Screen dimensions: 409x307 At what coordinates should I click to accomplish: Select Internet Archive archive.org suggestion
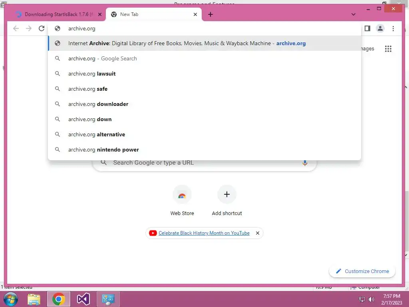(x=204, y=43)
